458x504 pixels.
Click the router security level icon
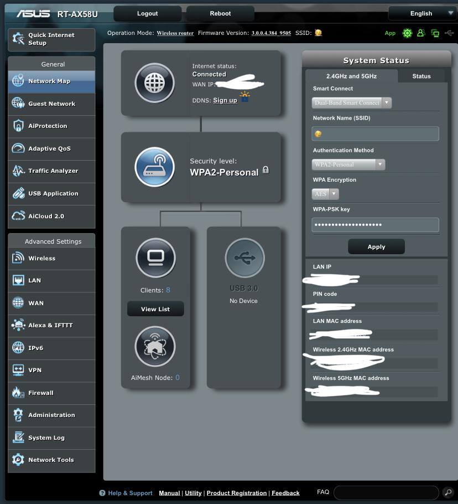155,167
